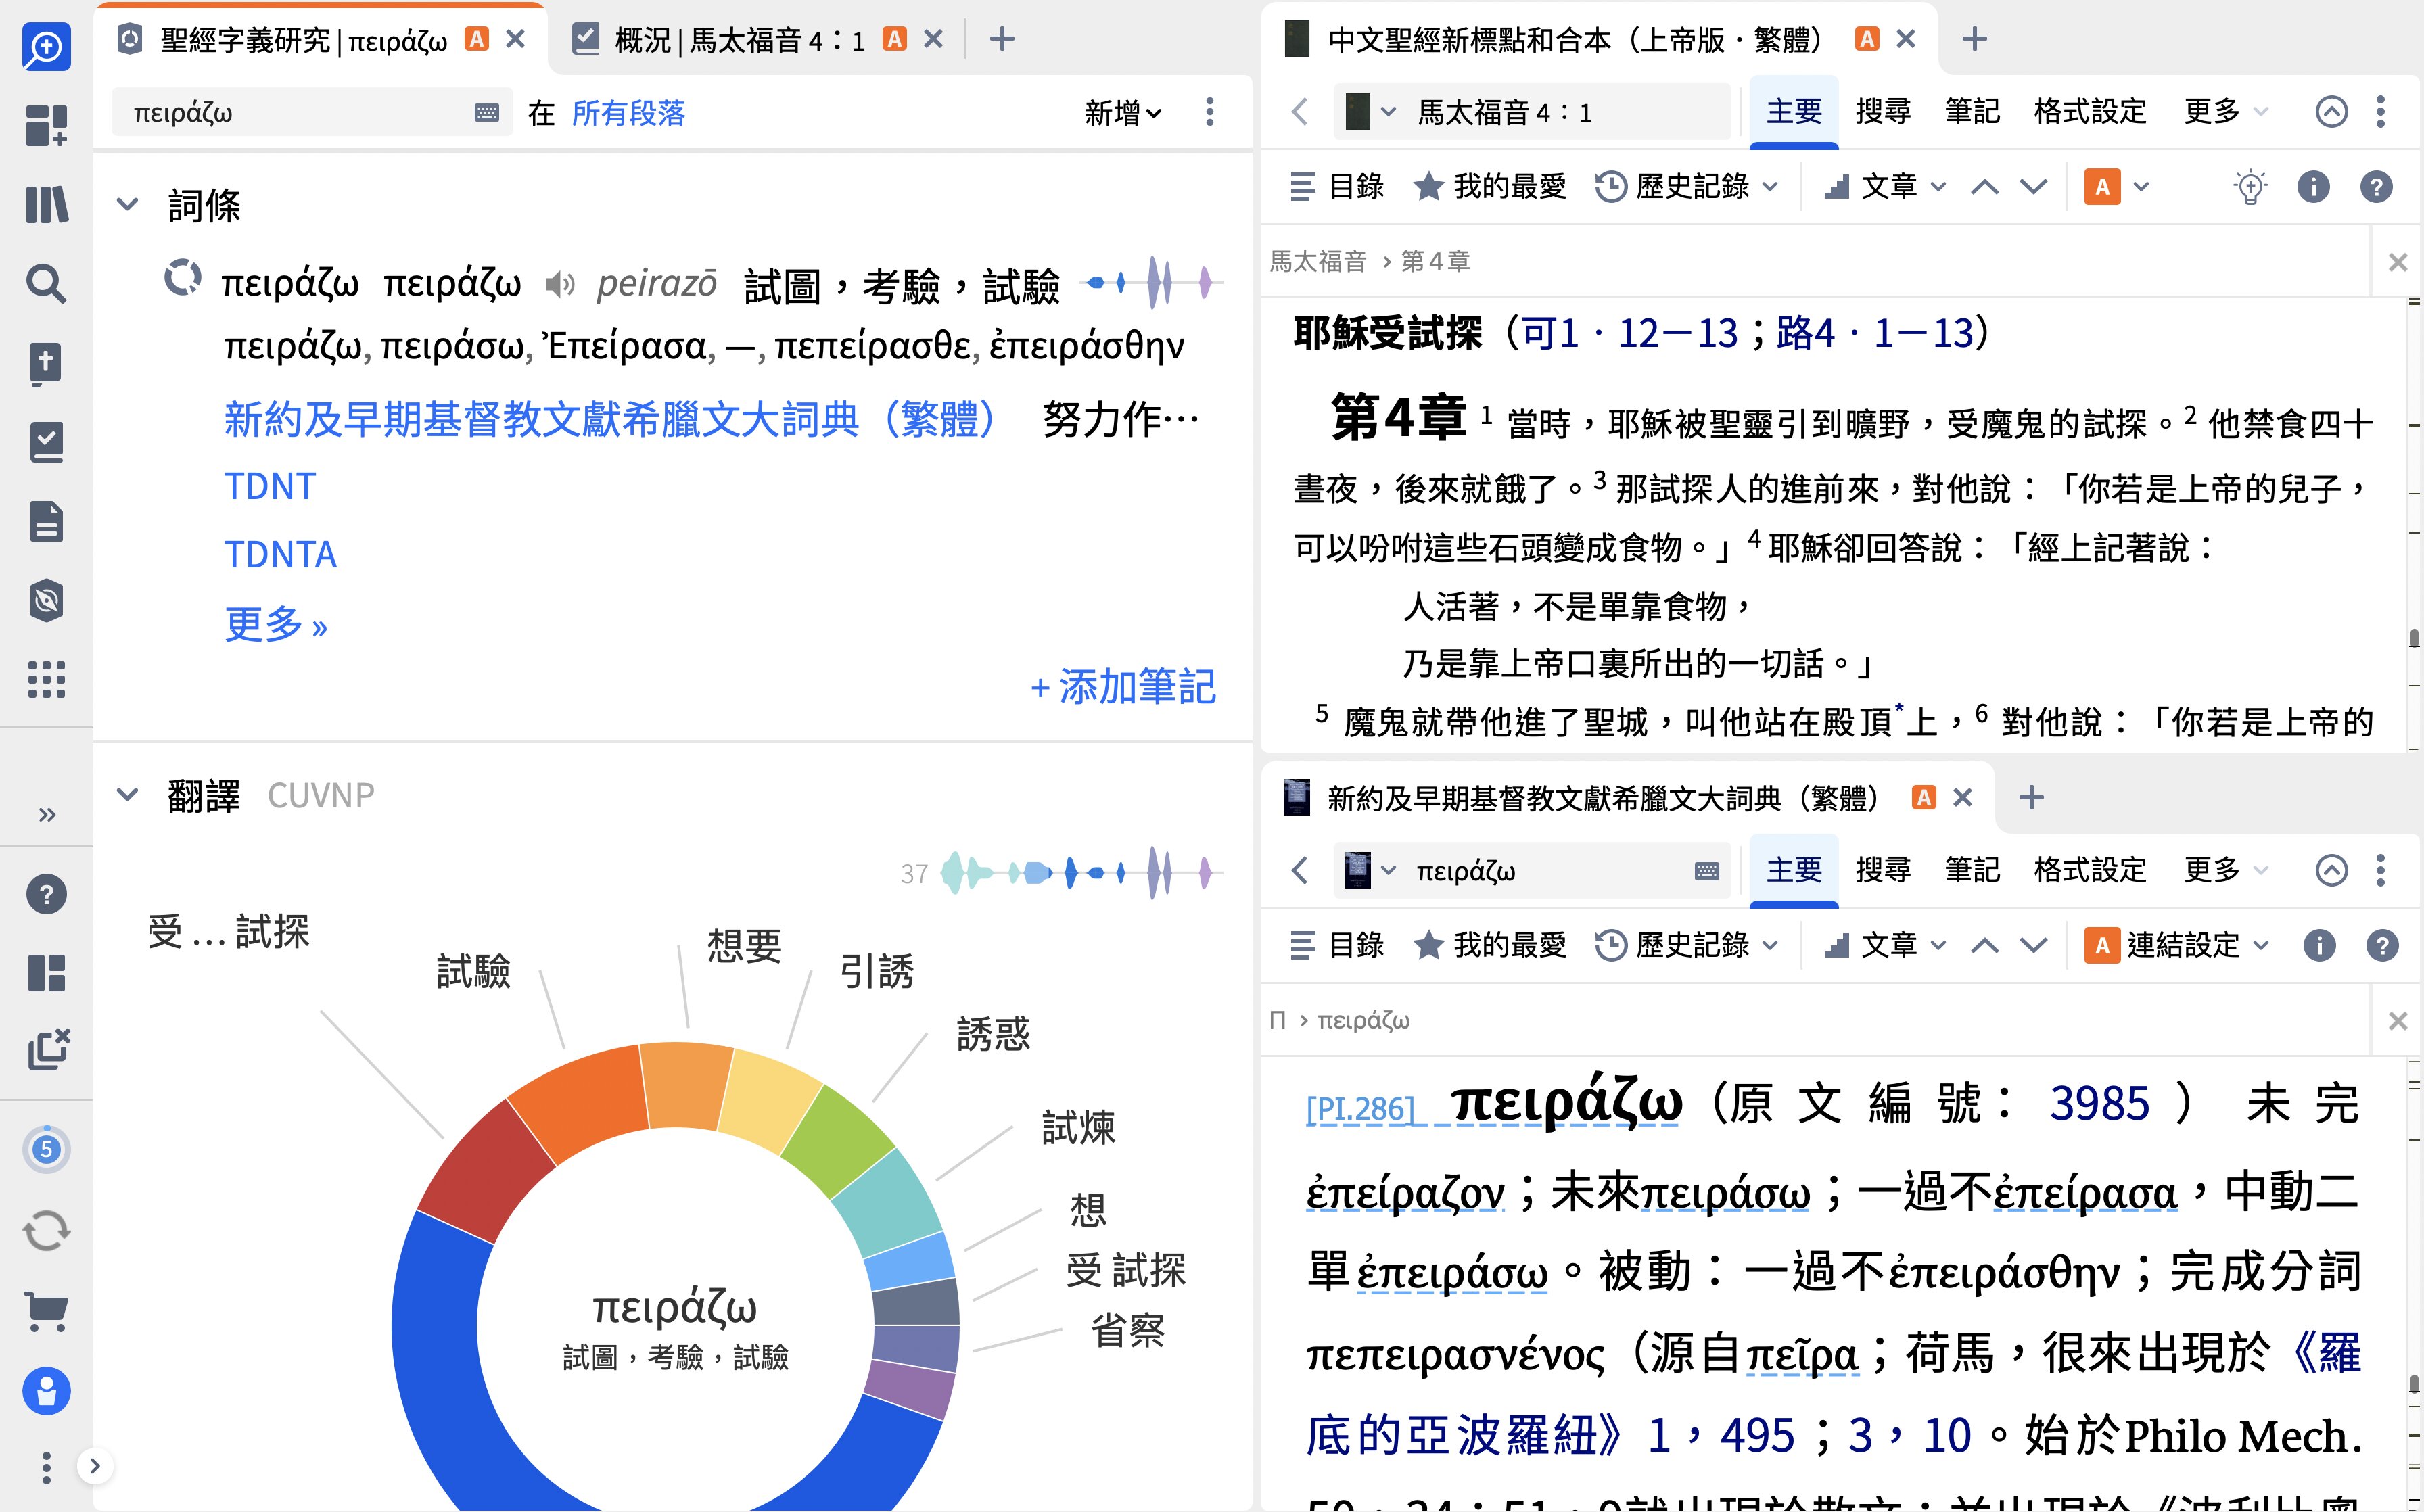The width and height of the screenshot is (2424, 1512).
Task: Toggle parallel resources circle icon in lexicon panel
Action: click(2331, 870)
